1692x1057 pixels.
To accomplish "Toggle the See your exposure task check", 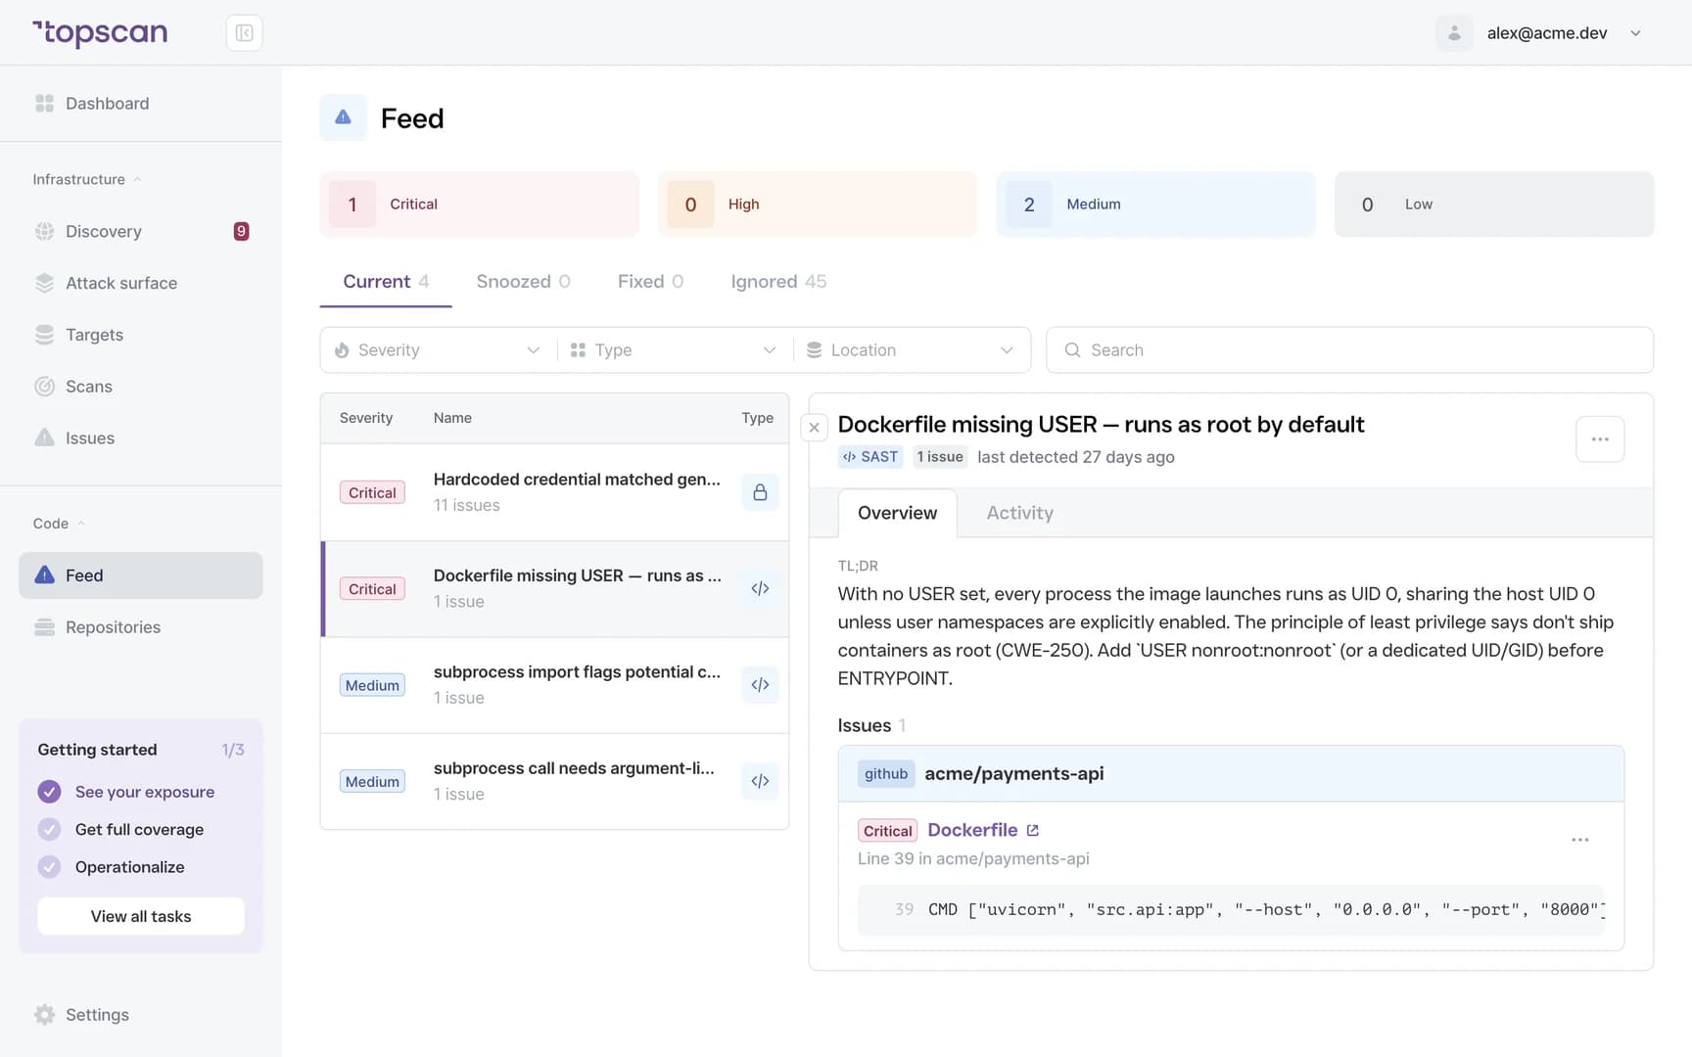I will (x=49, y=792).
